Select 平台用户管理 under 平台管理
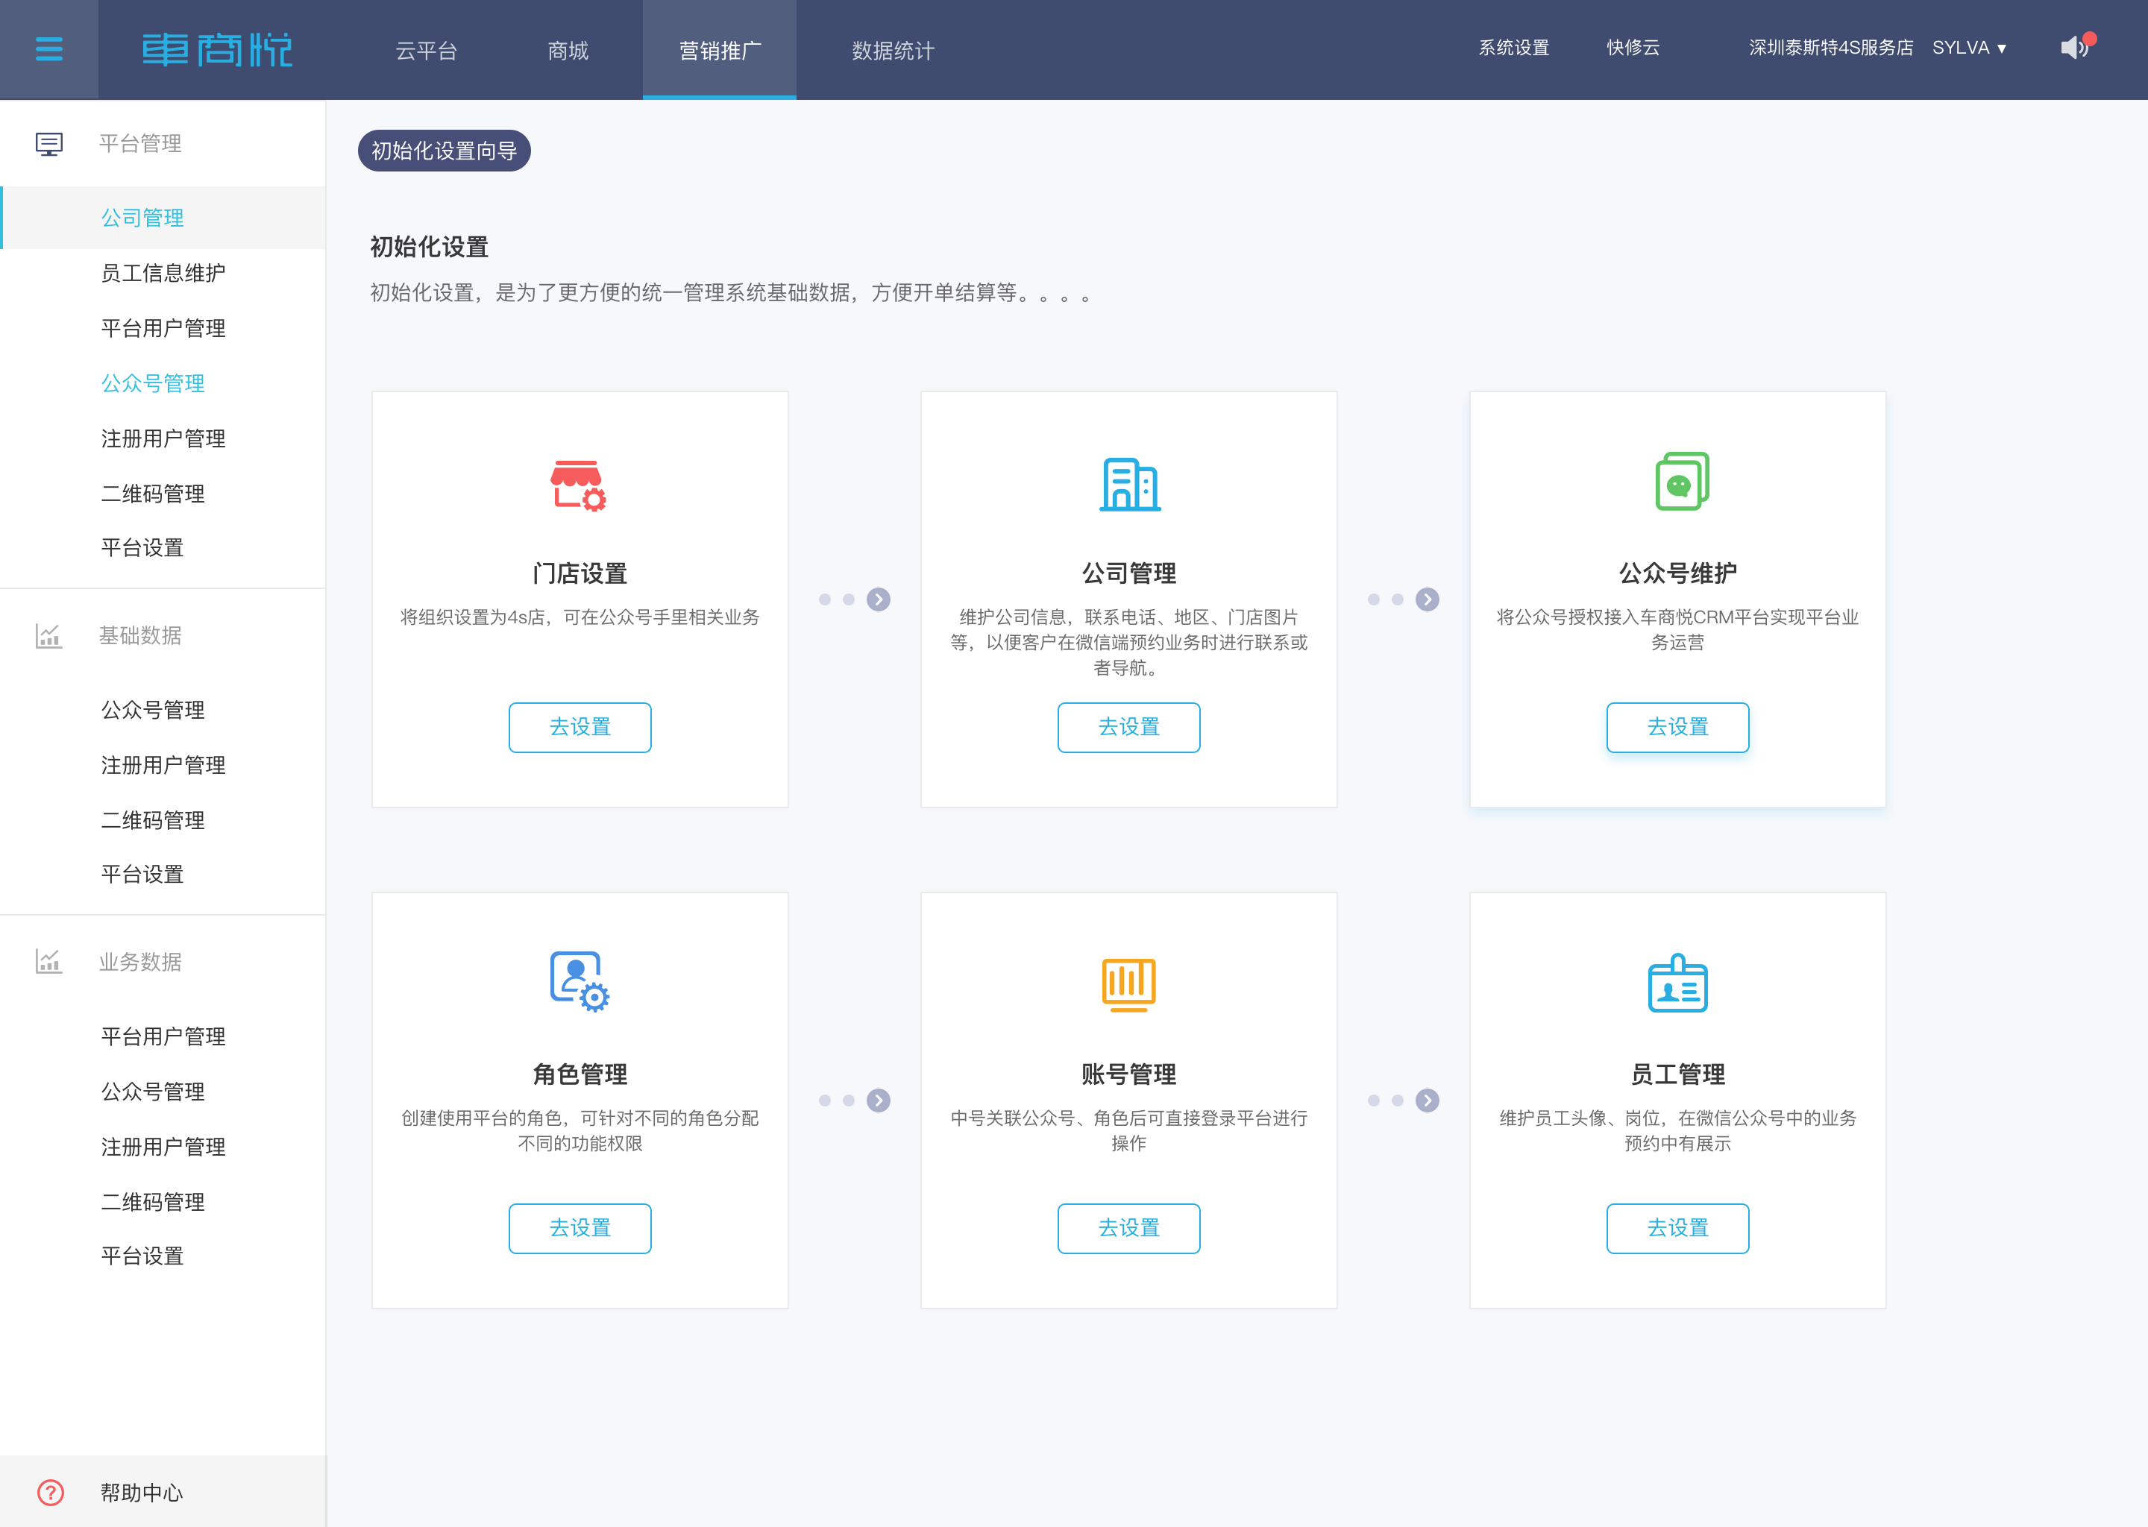The image size is (2148, 1527). point(163,328)
